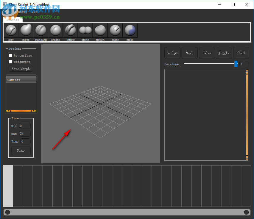Toggle the cotangent checkbox

pos(11,62)
